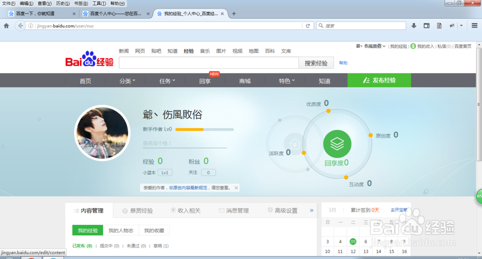Close the 百度一下 tab
This screenshot has height=259, width=482.
click(x=74, y=14)
